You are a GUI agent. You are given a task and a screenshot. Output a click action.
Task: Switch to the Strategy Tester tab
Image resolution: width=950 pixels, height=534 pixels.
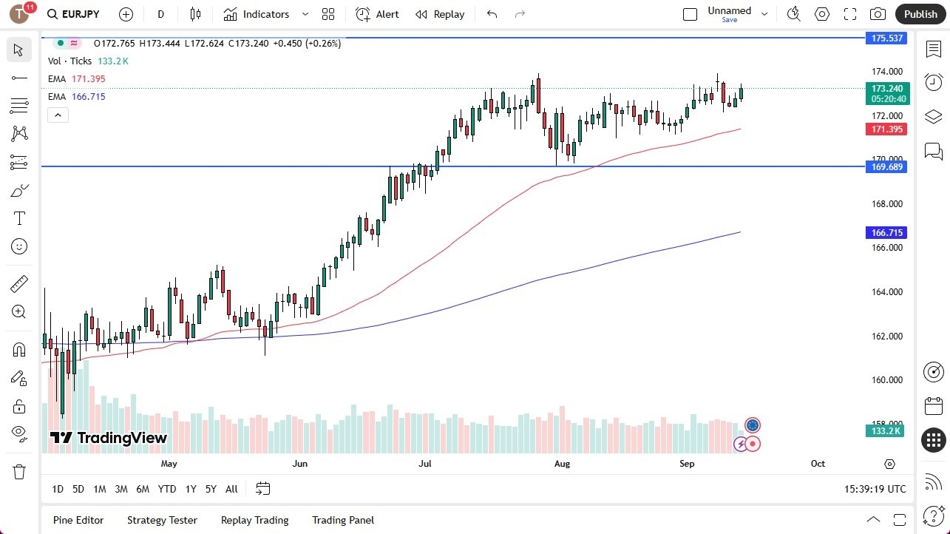[162, 520]
